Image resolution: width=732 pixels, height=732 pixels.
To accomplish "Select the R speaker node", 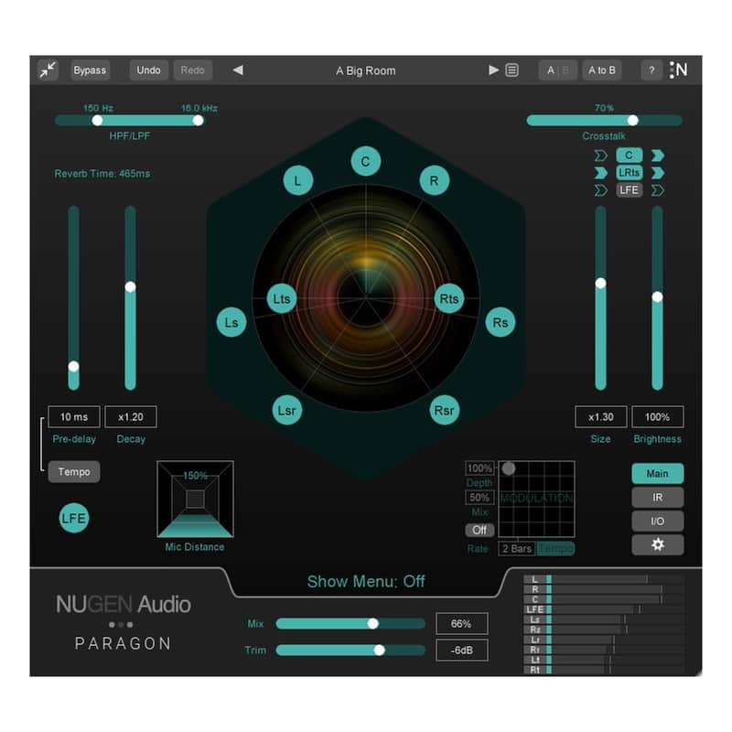I will coord(434,180).
